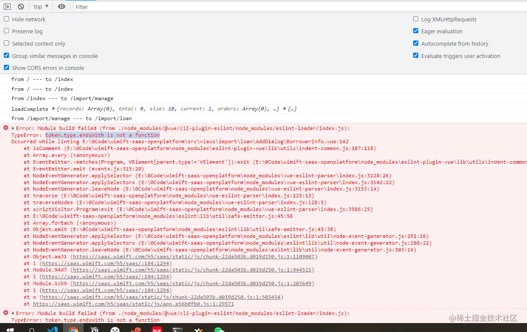The image size is (527, 332).
Task: Click the 'loadComplete' log label
Action: 30,109
